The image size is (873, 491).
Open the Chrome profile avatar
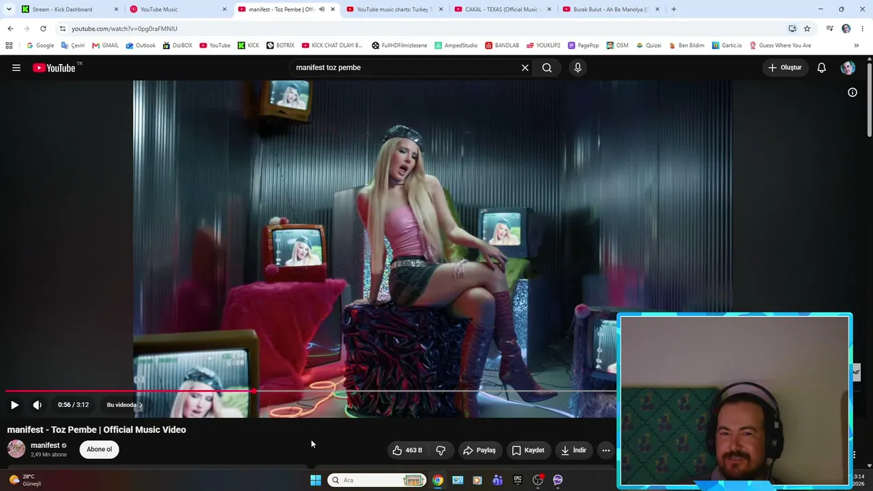[x=846, y=29]
